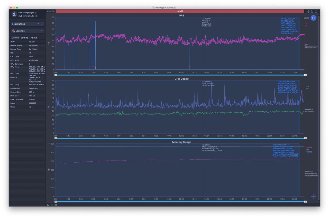Toggle the Memory legend item

[x=309, y=171]
